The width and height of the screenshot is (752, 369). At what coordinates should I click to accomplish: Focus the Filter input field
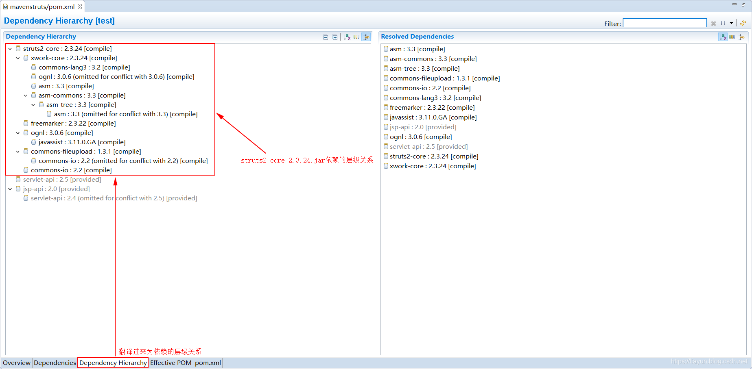(x=665, y=23)
